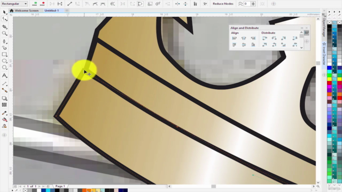Click the curve smoothness plus slider button
This screenshot has width=342, height=192.
click(x=253, y=4)
